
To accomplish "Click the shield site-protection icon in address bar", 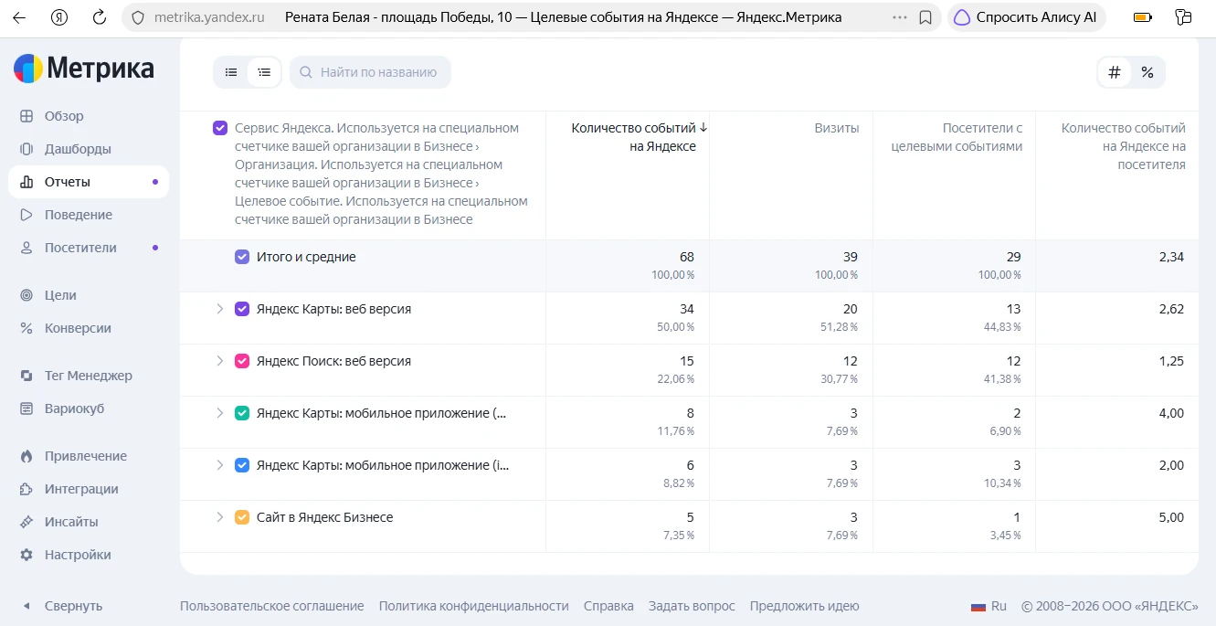I will pos(138,17).
